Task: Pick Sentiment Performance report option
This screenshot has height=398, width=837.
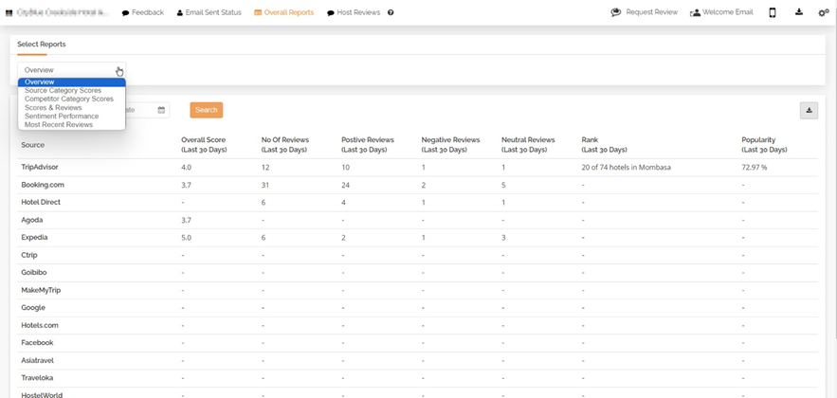Action: click(62, 116)
